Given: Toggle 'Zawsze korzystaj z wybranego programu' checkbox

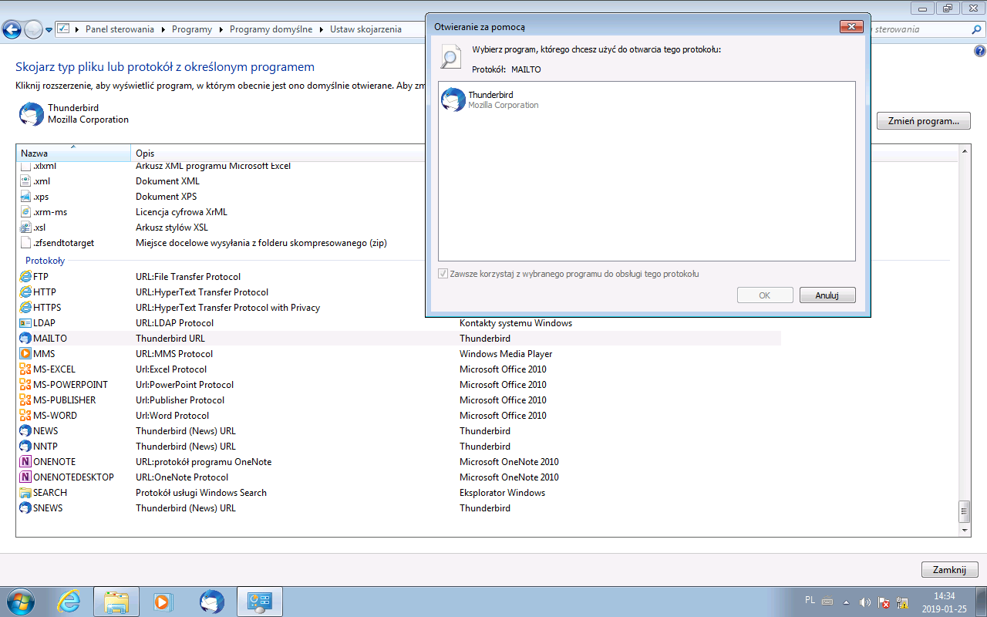Looking at the screenshot, I should [443, 274].
